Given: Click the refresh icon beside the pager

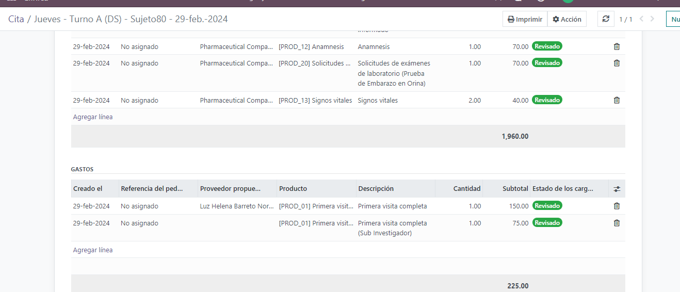Looking at the screenshot, I should point(606,19).
